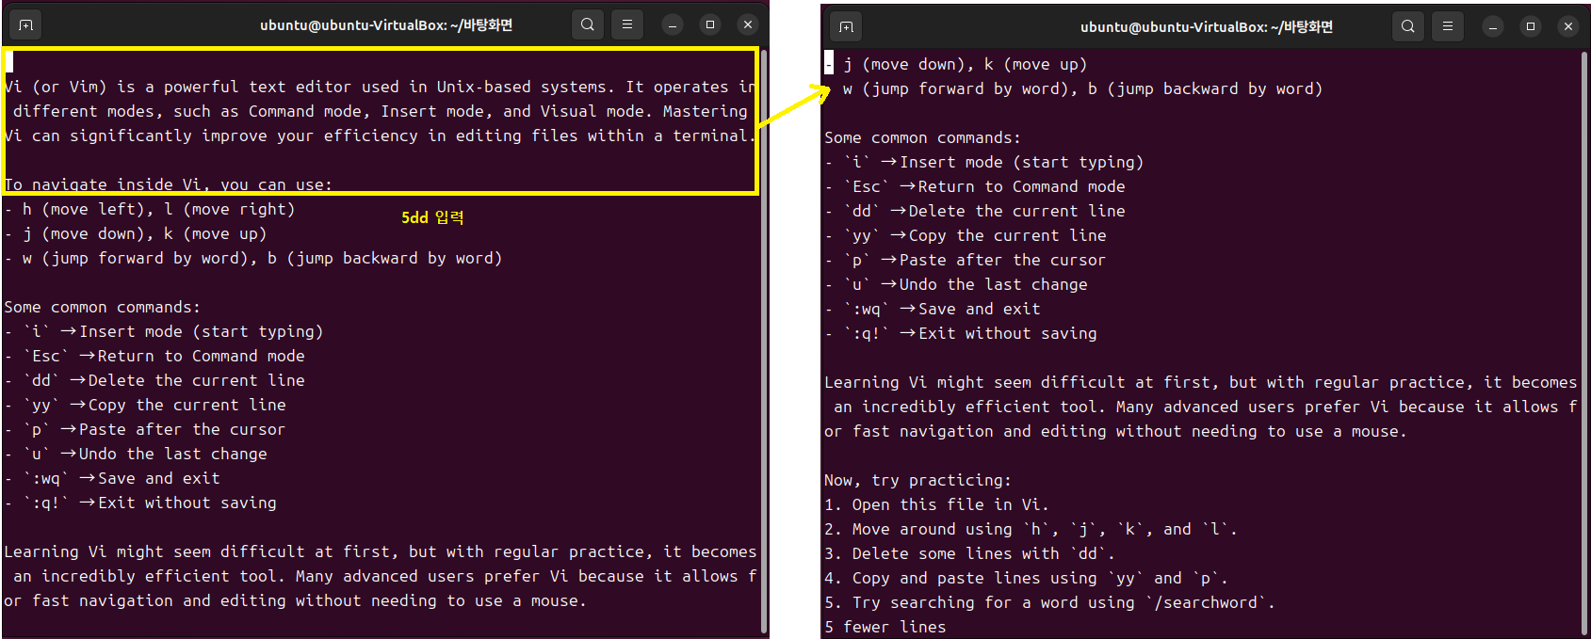The height and width of the screenshot is (639, 1591).
Task: Click '`:wq` → Save and exit' in right terminal
Action: (933, 309)
